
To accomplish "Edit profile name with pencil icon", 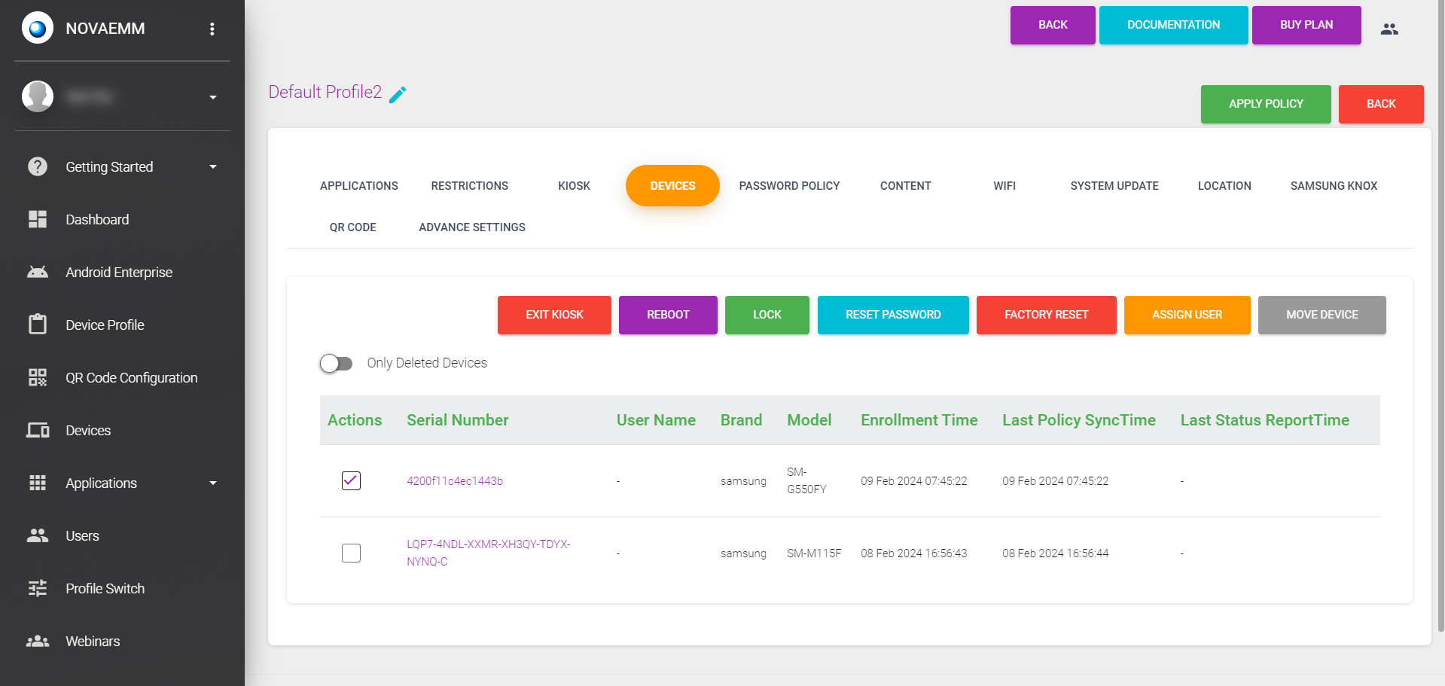I will pyautogui.click(x=398, y=94).
